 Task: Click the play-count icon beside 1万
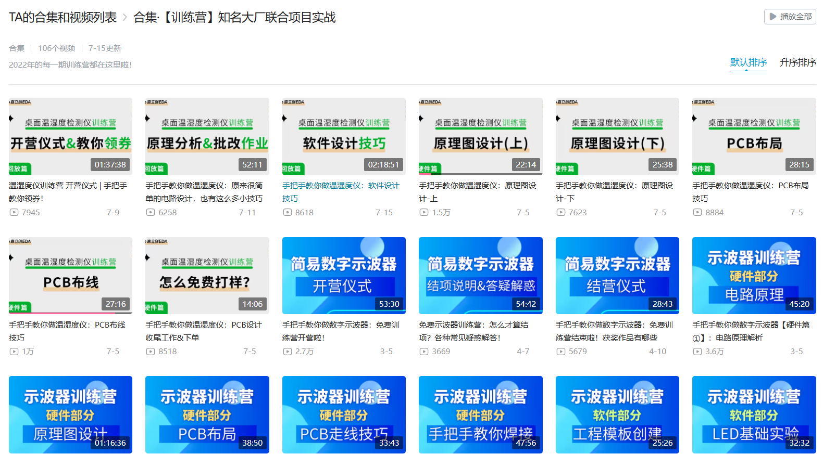(14, 352)
